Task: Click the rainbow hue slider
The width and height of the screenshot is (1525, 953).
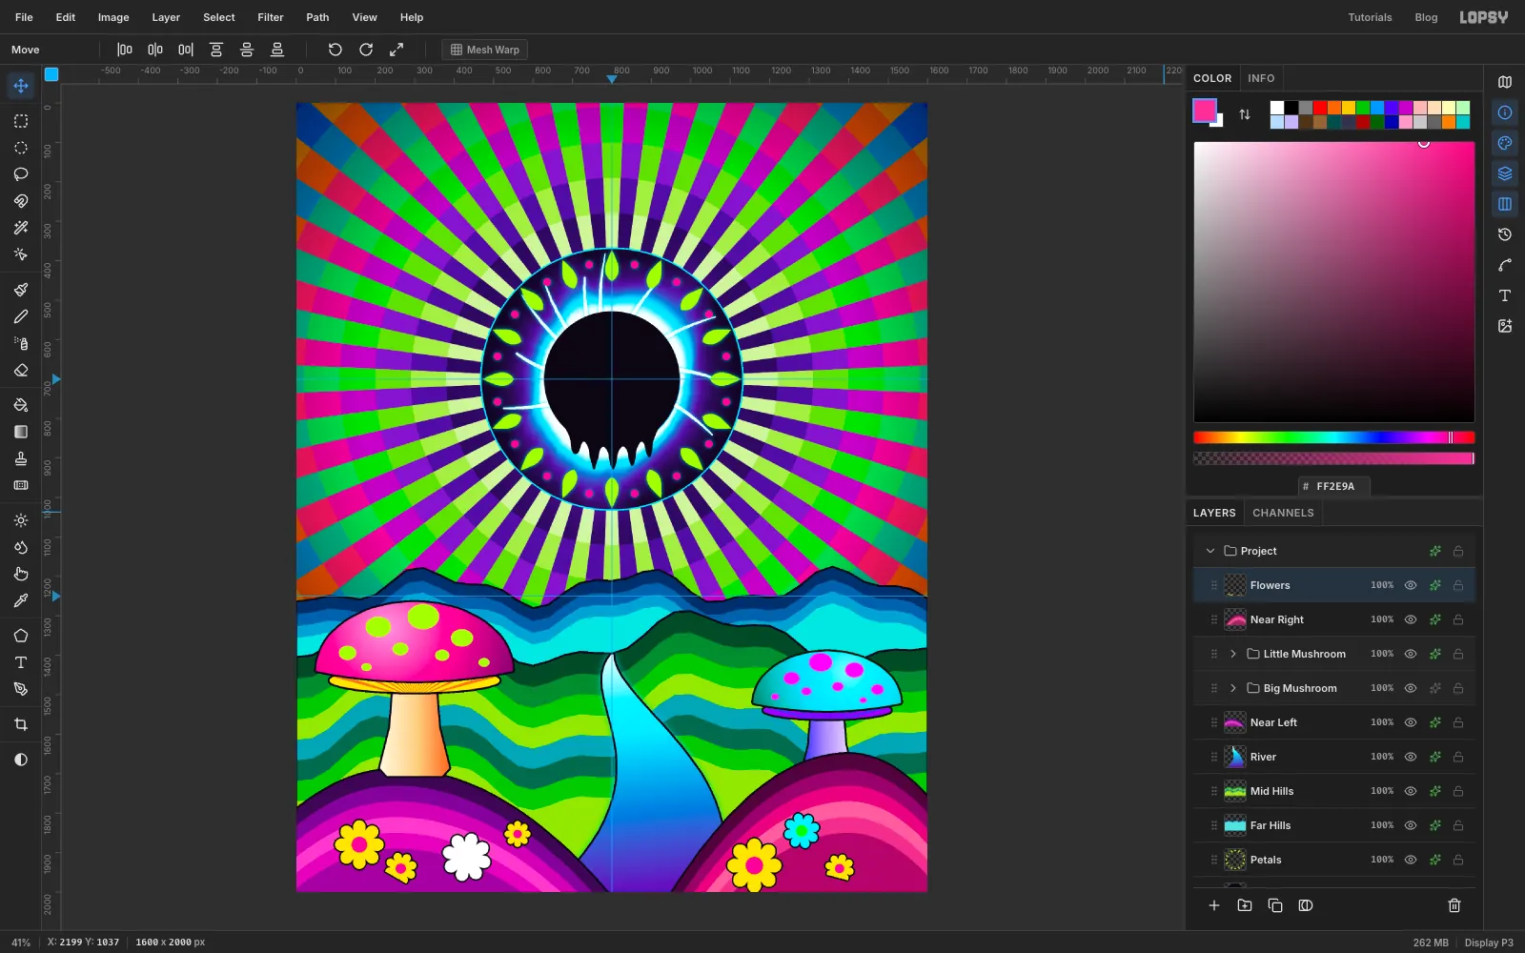Action: pos(1334,437)
